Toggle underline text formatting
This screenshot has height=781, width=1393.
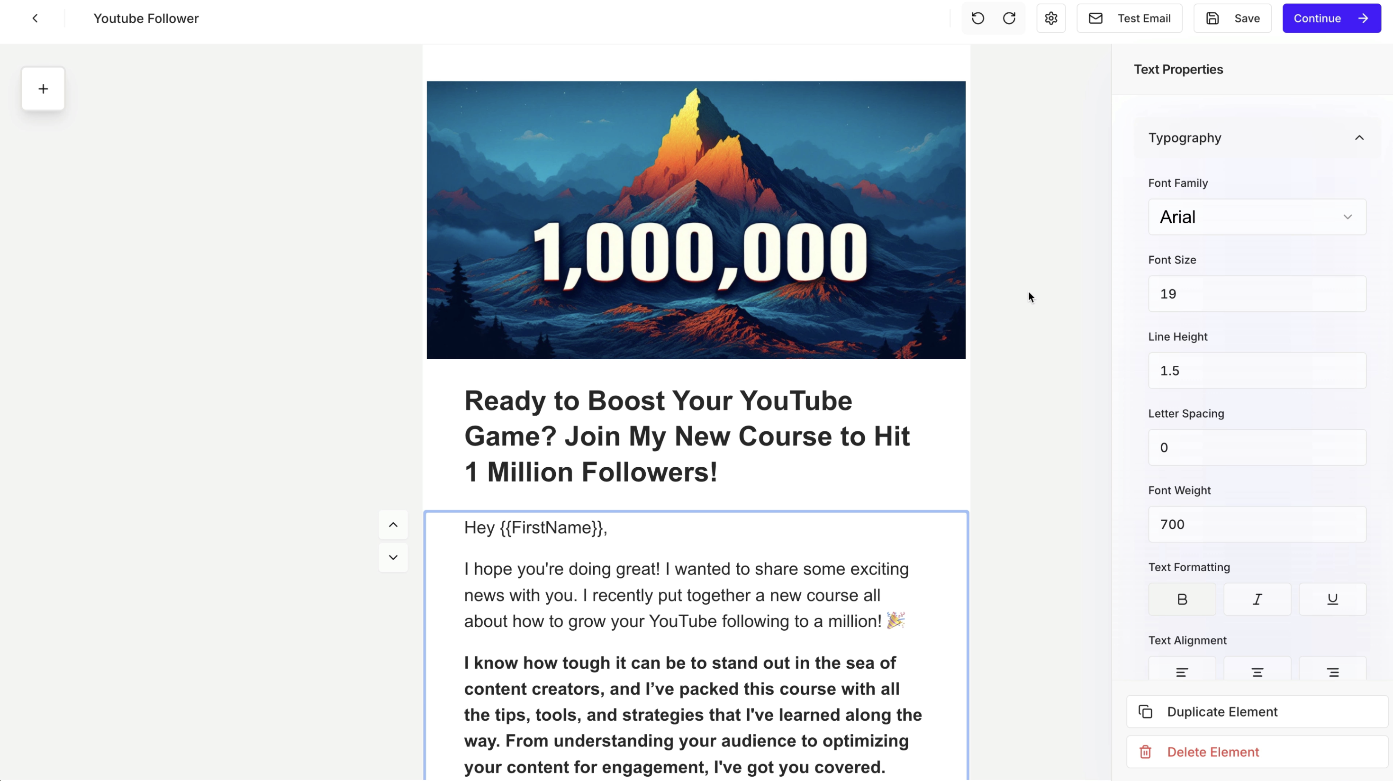click(x=1332, y=599)
